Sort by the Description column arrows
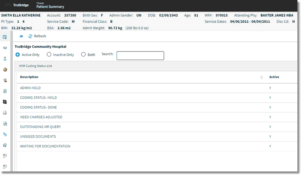The height and width of the screenshot is (175, 301). pos(261,77)
